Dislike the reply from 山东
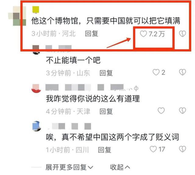Screen dimensions: 195x175 click(x=183, y=72)
